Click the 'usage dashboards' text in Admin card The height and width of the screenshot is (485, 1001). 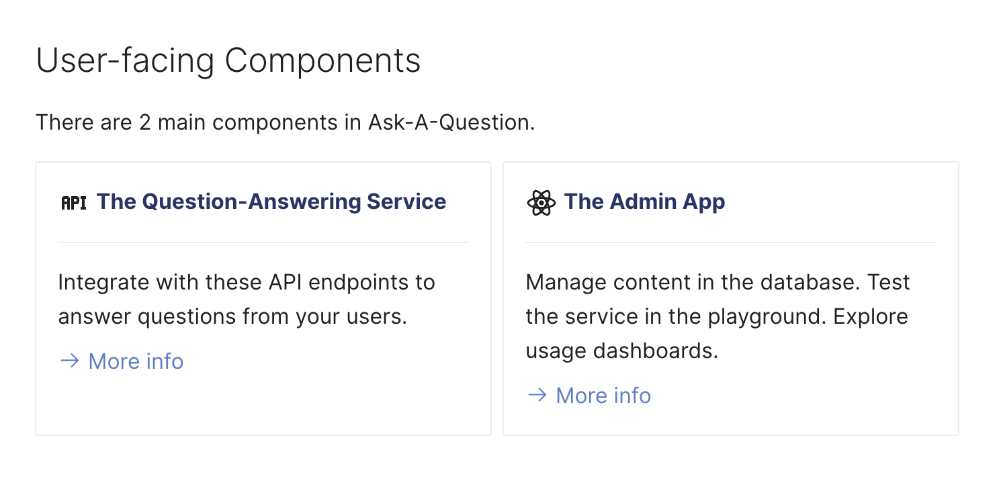coord(621,351)
